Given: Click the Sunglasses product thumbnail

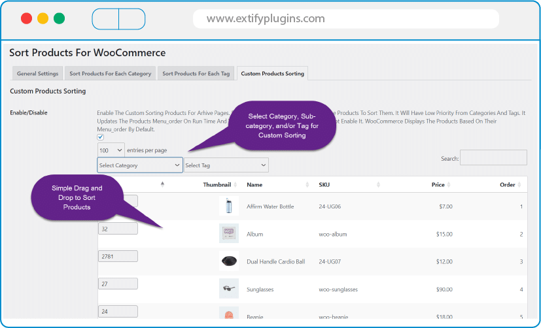Looking at the screenshot, I should coord(228,289).
